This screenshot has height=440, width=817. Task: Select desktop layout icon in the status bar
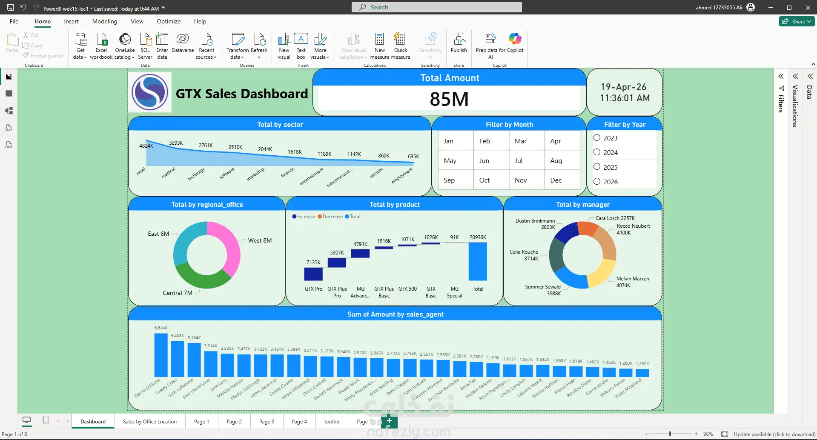click(x=26, y=420)
